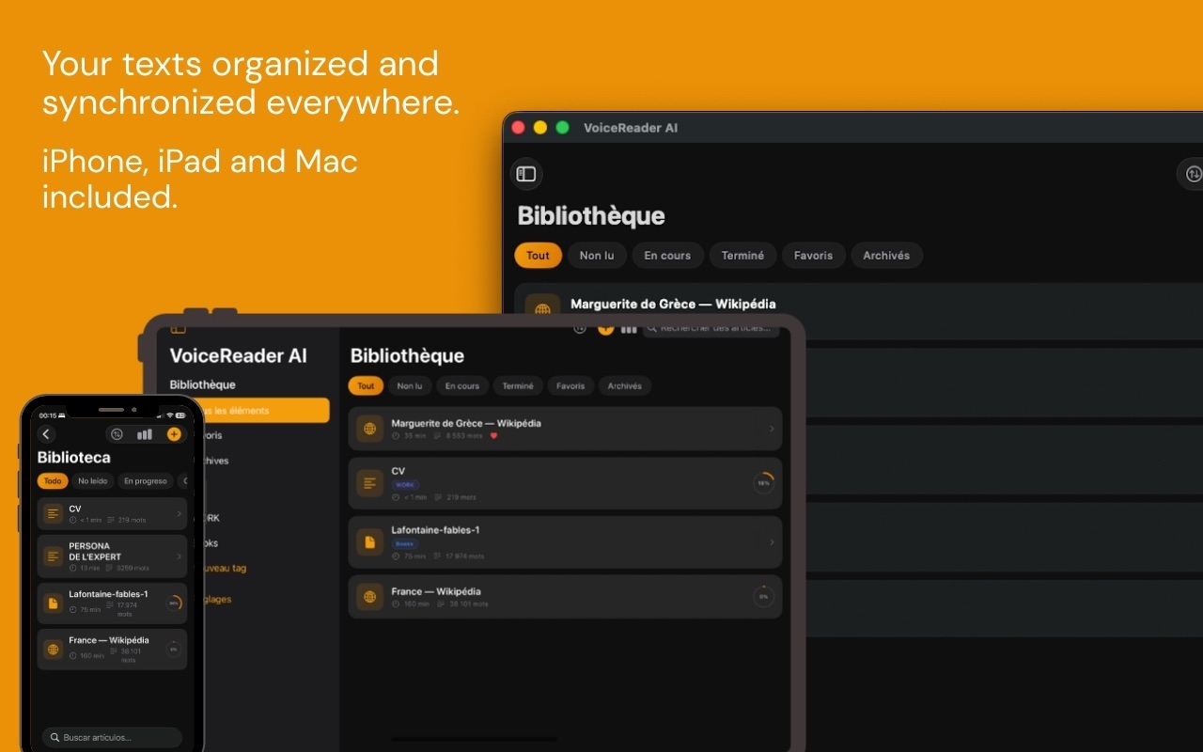Viewport: 1203px width, 752px height.
Task: Open statistics bar chart on the iPhone
Action: click(x=145, y=434)
